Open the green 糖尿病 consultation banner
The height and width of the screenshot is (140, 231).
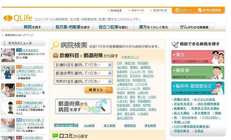click(x=198, y=73)
